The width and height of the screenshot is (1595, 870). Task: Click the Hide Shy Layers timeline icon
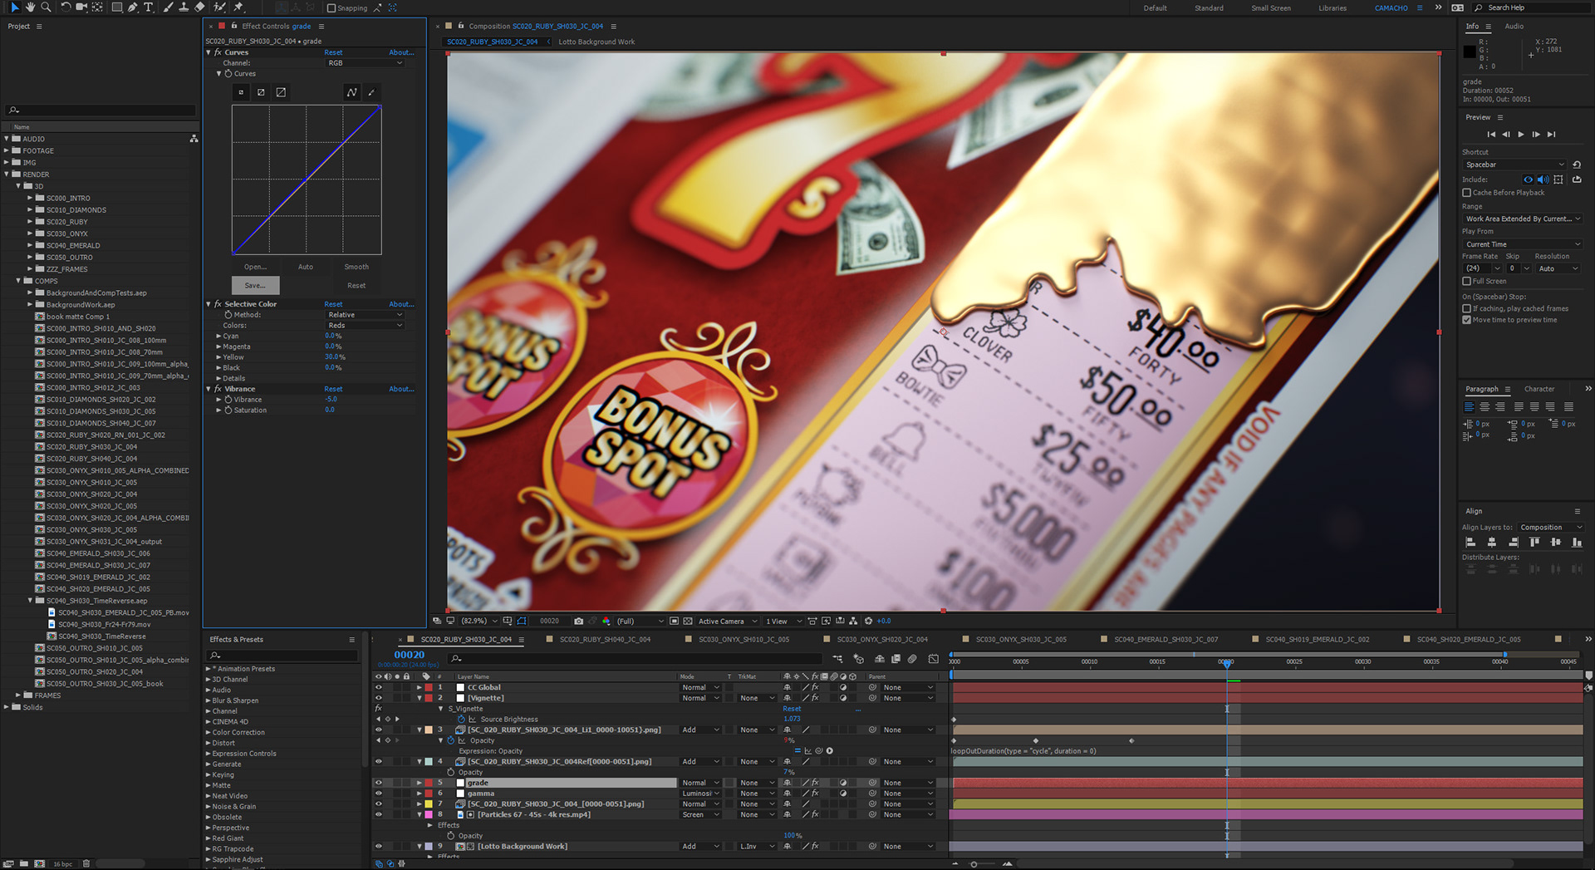tap(880, 659)
